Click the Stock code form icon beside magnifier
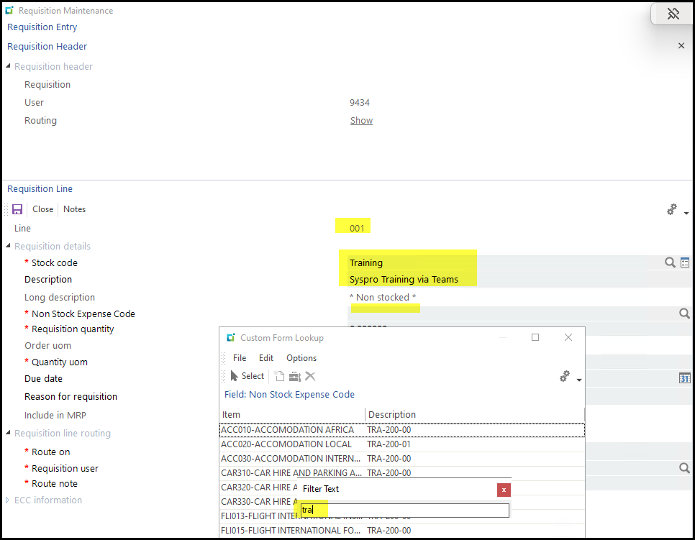The width and height of the screenshot is (695, 540). [x=685, y=263]
